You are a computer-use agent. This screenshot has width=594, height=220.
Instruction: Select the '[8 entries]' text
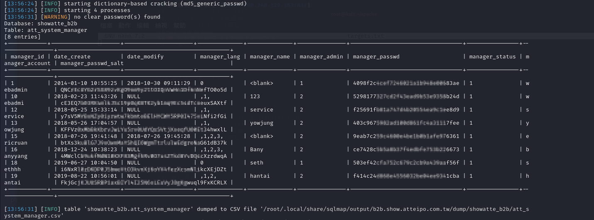(x=22, y=37)
